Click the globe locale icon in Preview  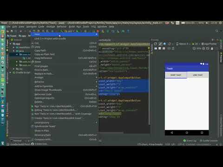click(164, 44)
